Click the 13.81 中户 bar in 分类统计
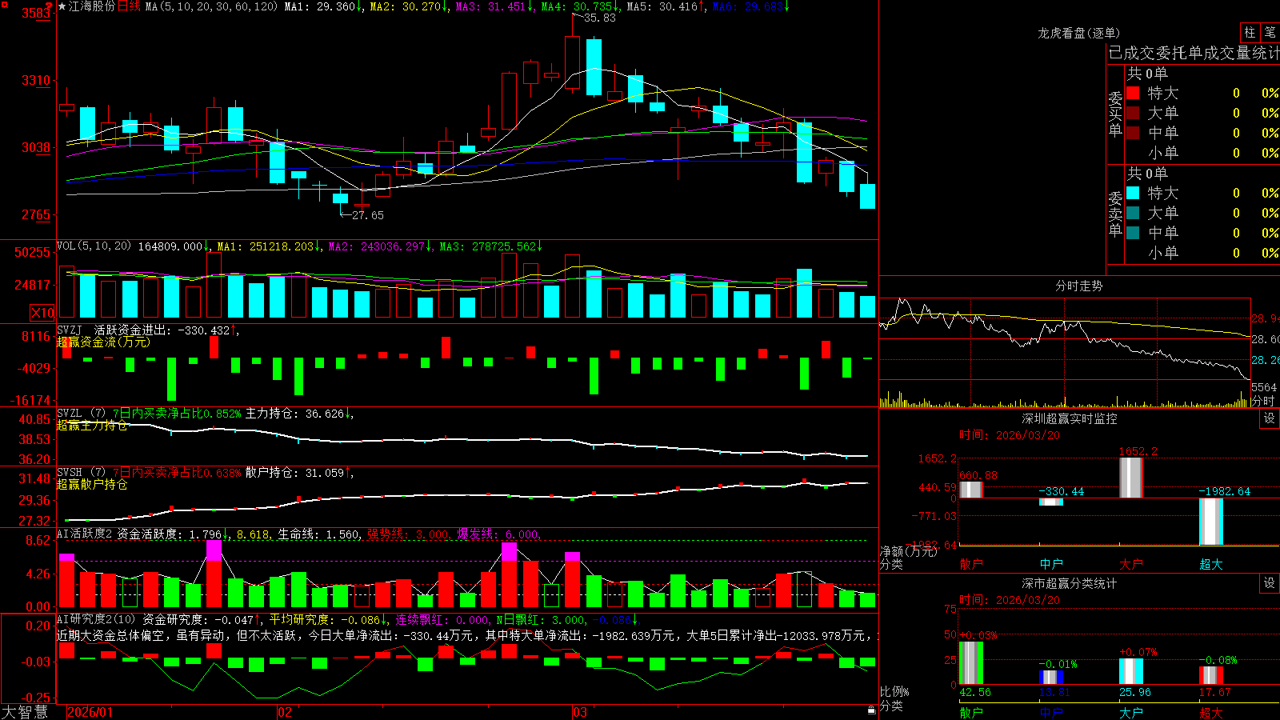Image resolution: width=1280 pixels, height=720 pixels. [1051, 678]
